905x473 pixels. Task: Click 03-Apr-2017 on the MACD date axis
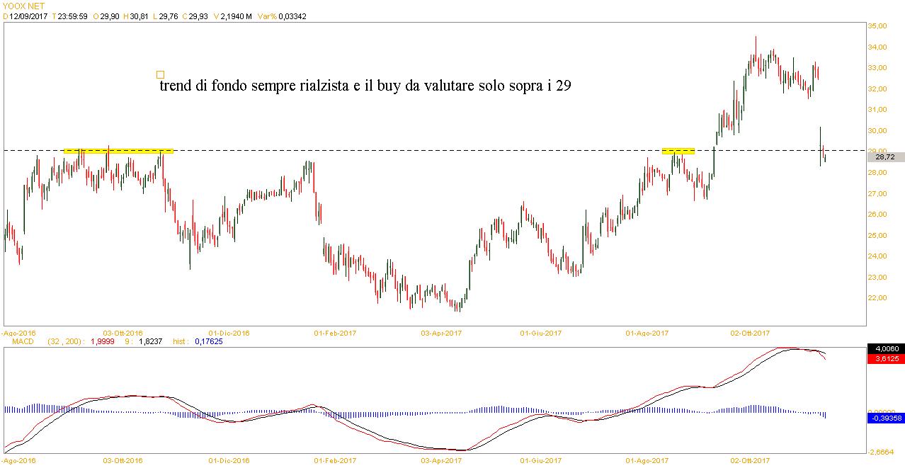442,460
